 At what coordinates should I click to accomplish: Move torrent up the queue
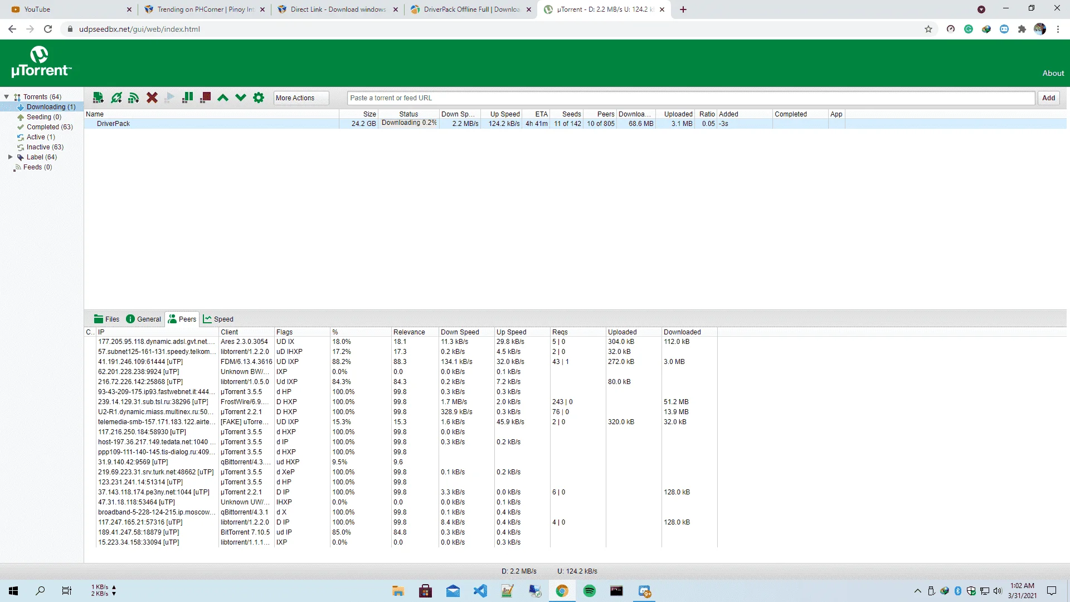(x=223, y=98)
